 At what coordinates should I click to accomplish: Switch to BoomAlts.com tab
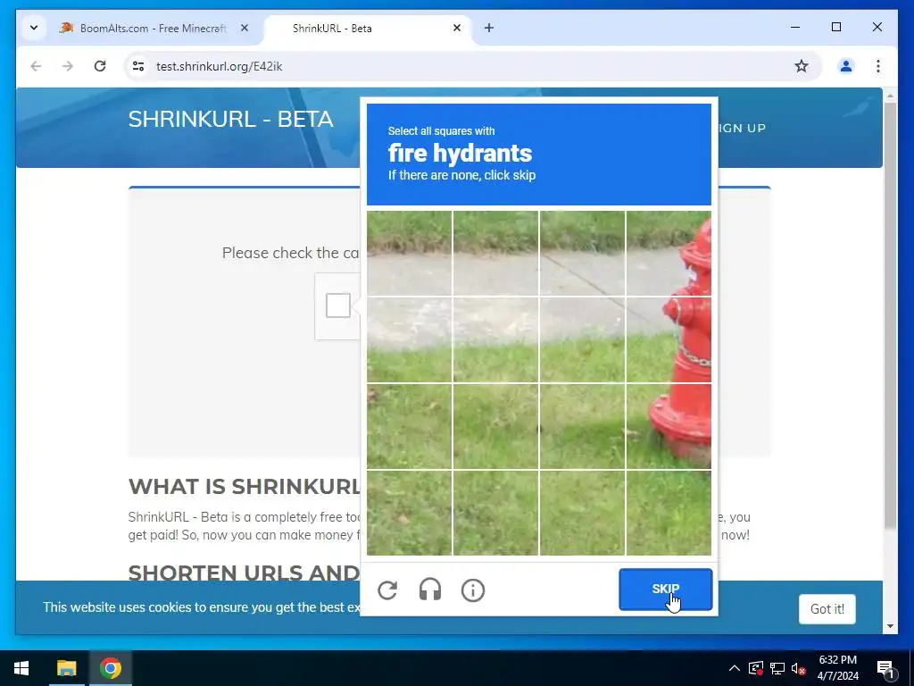[154, 28]
